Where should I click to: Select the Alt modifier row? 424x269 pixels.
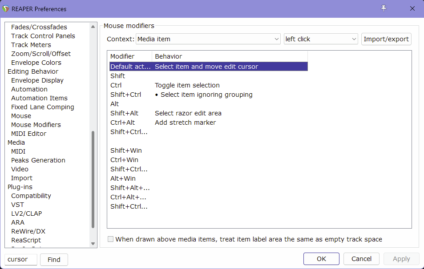(209, 104)
